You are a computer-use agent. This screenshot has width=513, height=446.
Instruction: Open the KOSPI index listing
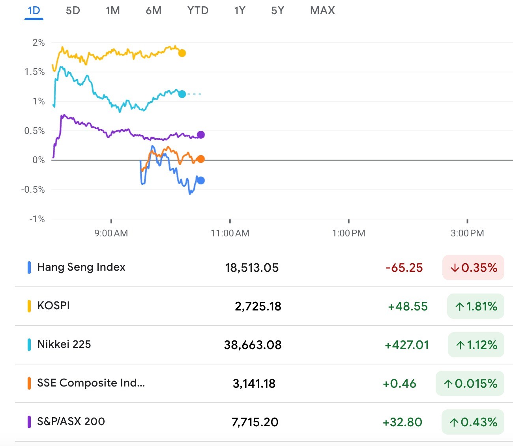click(x=54, y=306)
